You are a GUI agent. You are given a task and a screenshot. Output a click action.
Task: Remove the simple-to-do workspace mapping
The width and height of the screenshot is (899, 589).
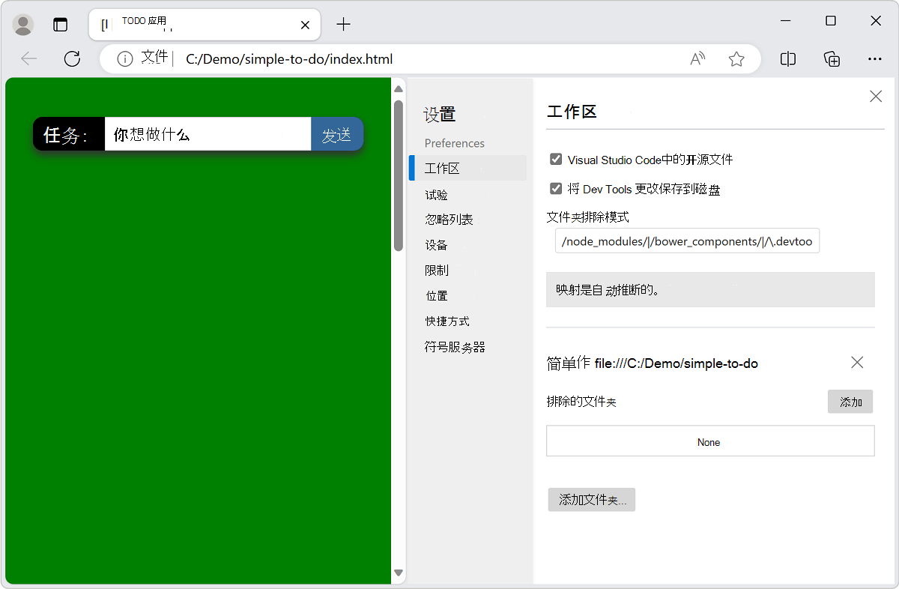tap(857, 362)
